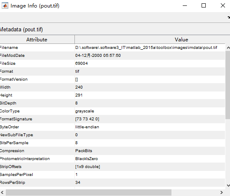230x196 pixels.
Task: Click the vertical scrollbar up arrow
Action: [228, 48]
